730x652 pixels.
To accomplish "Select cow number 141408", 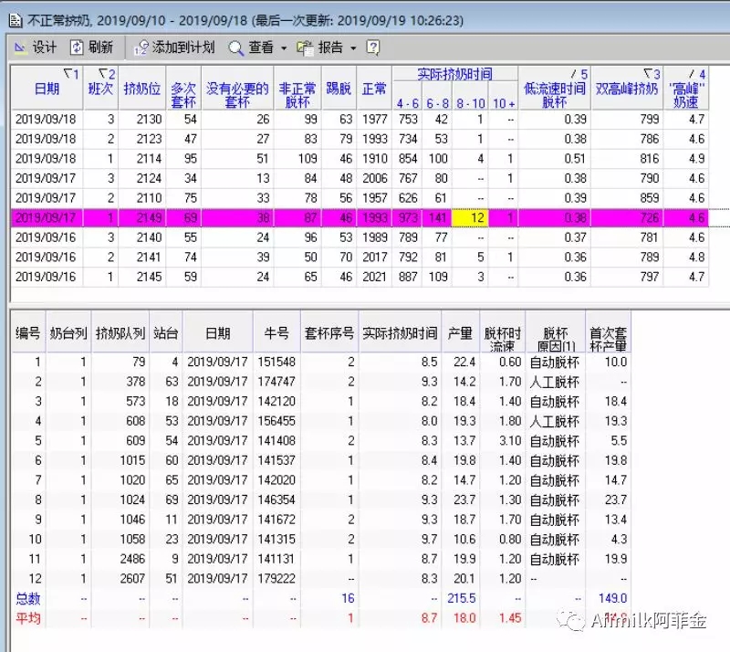I will (x=276, y=440).
